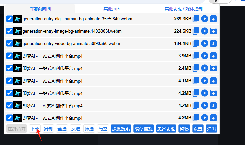Download the 2.4MB mp4 file
This screenshot has height=145, width=245.
pyautogui.click(x=213, y=68)
